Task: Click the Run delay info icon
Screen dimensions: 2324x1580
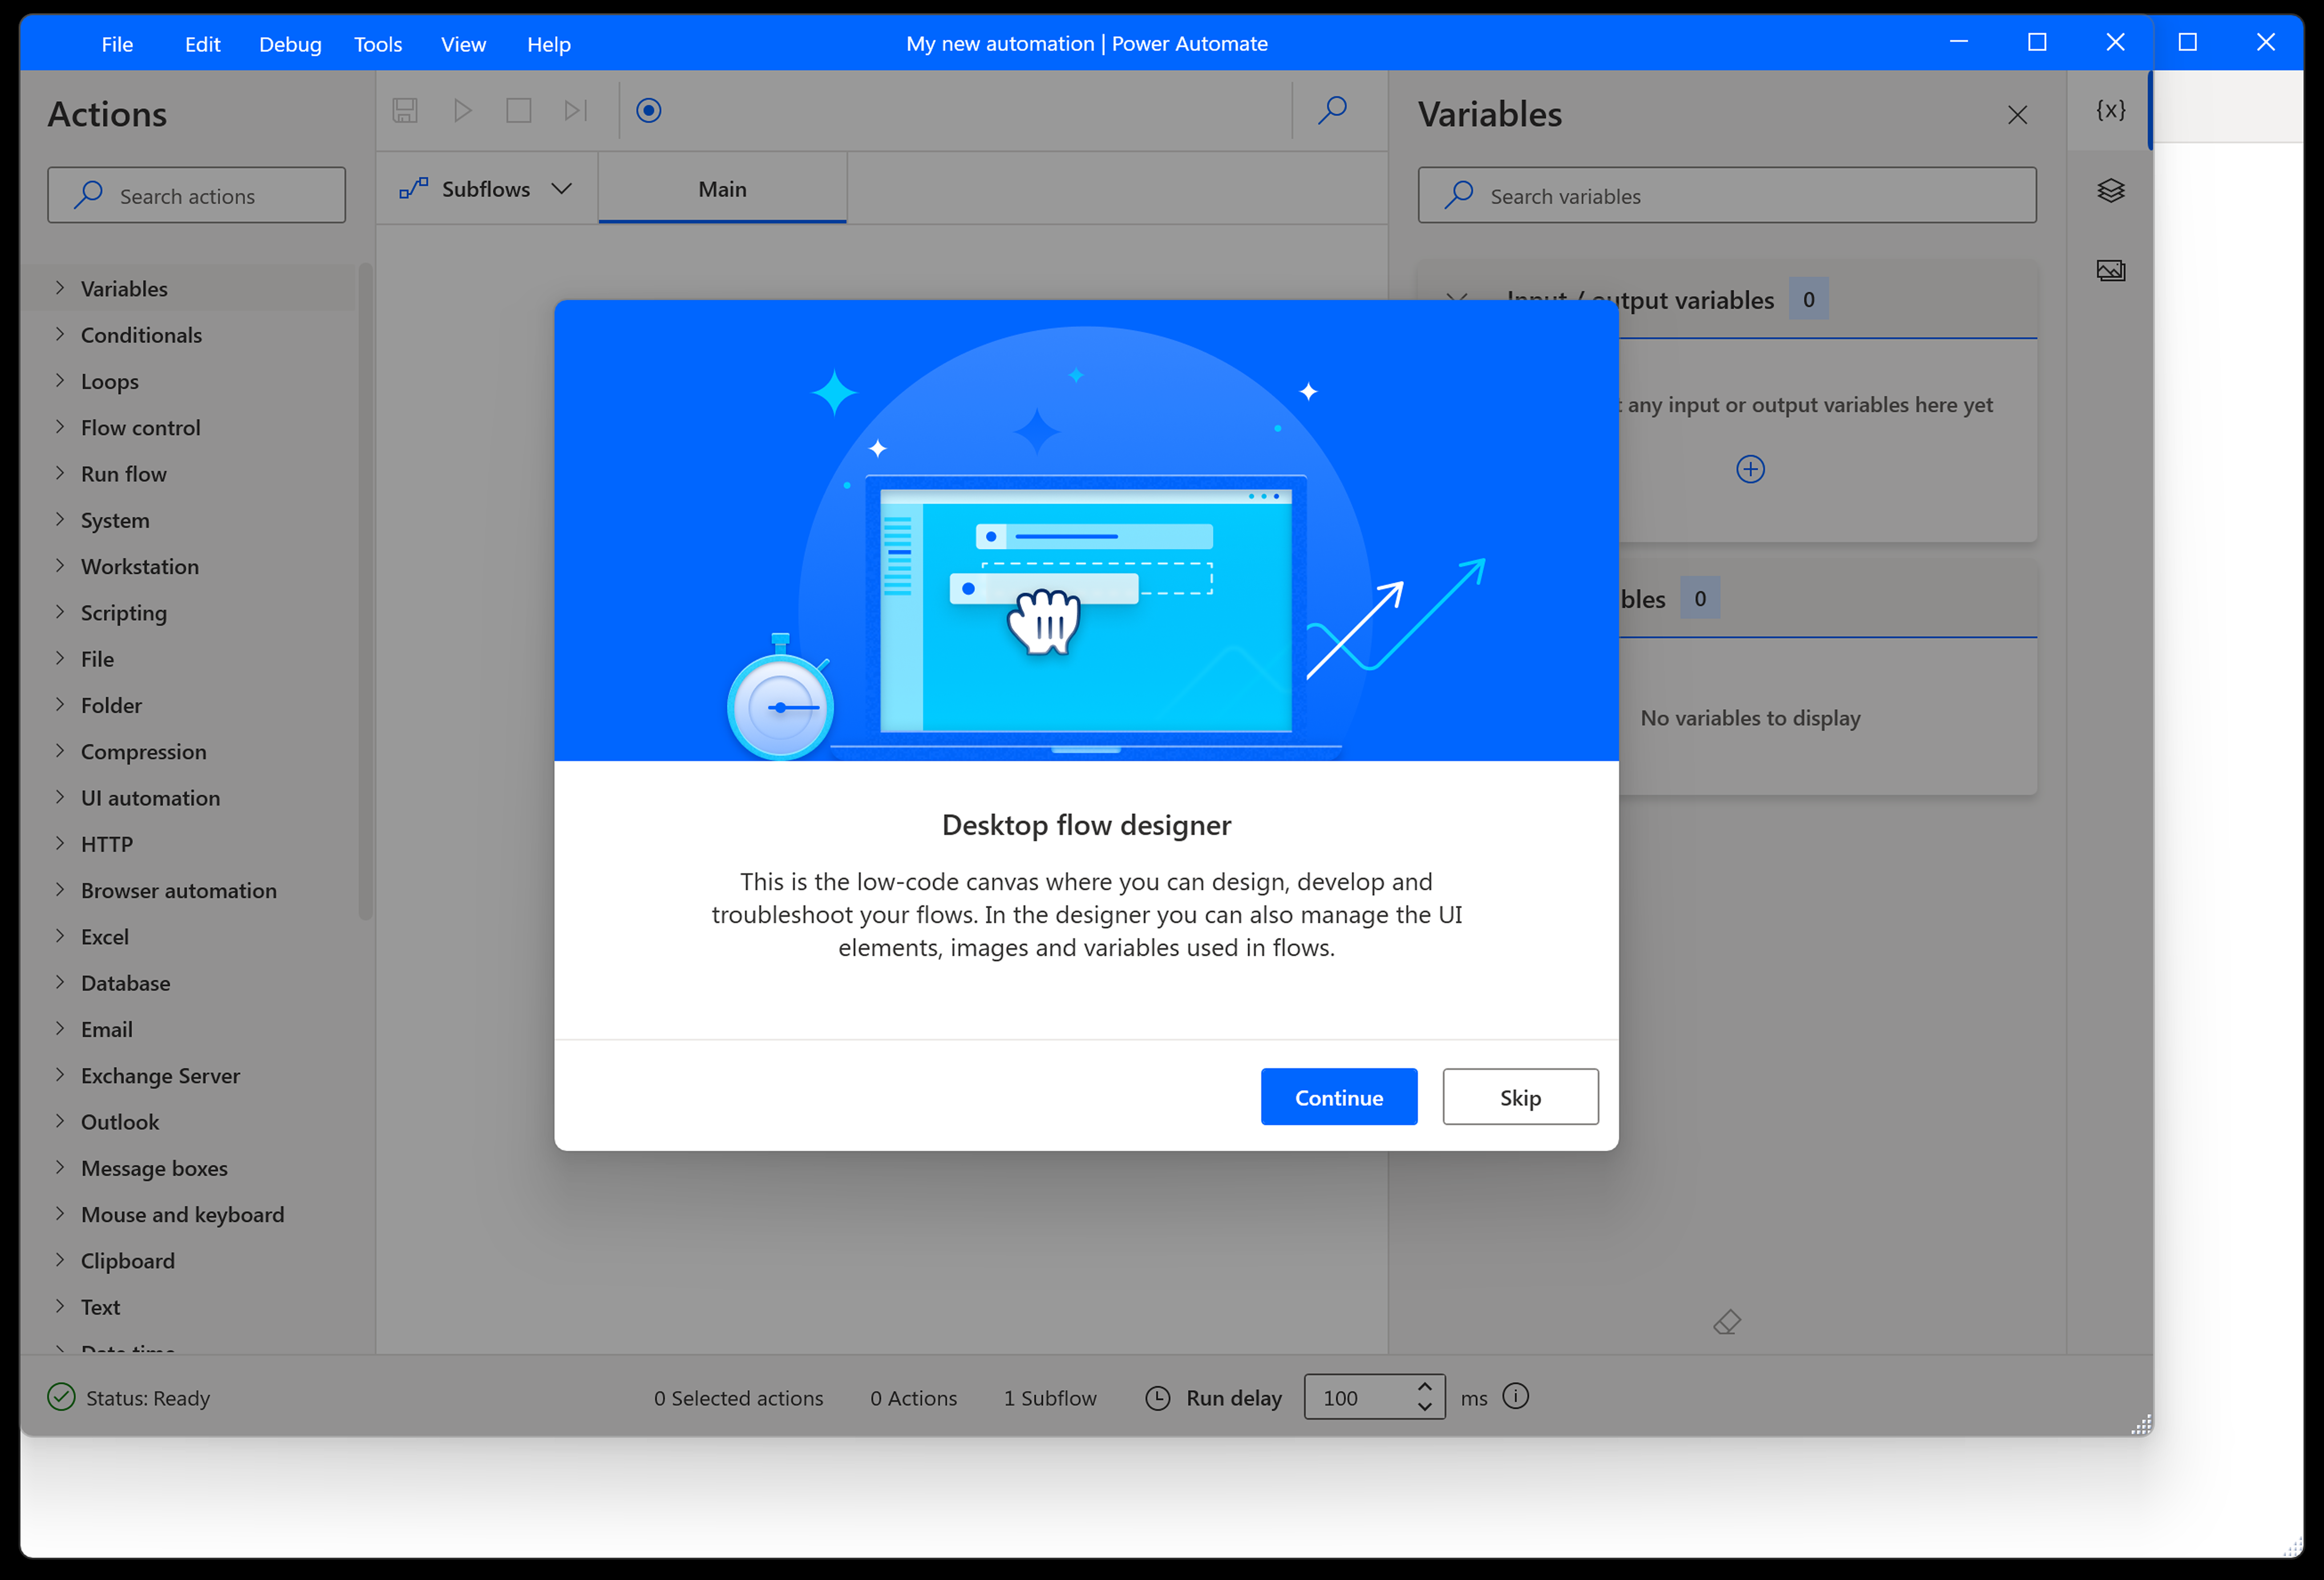Action: 1516,1396
